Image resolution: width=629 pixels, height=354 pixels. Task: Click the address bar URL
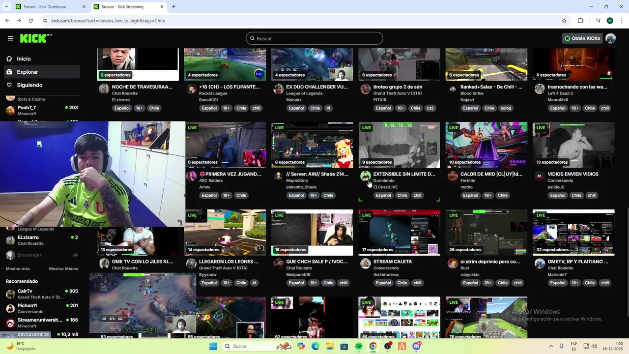coord(108,21)
